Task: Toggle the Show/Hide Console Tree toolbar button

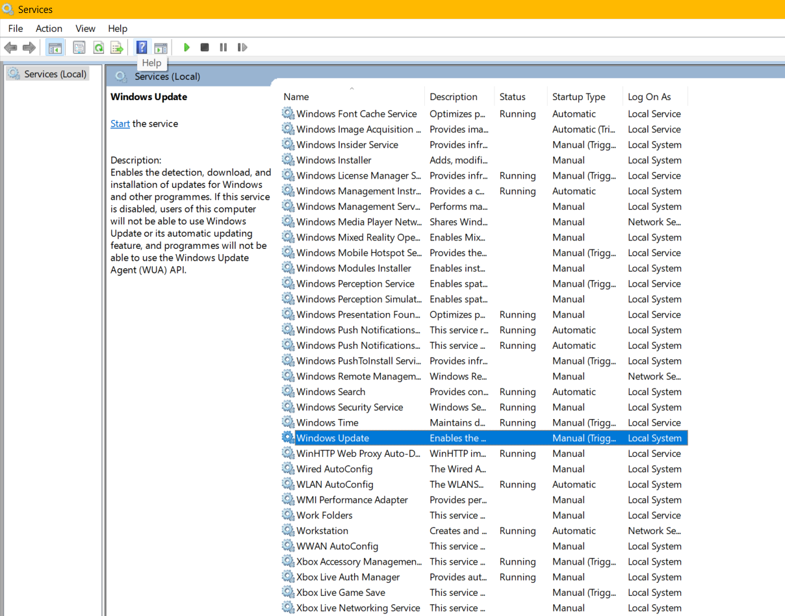Action: pyautogui.click(x=55, y=47)
